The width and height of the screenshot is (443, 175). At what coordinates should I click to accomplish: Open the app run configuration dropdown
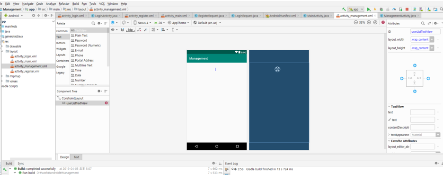click(356, 9)
